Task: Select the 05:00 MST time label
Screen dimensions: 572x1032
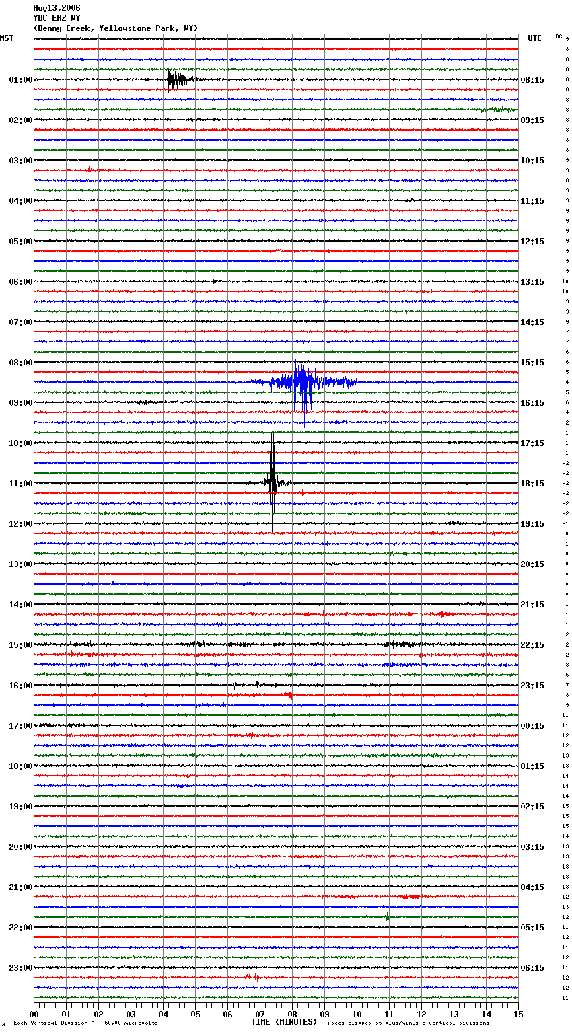Action: (x=21, y=242)
